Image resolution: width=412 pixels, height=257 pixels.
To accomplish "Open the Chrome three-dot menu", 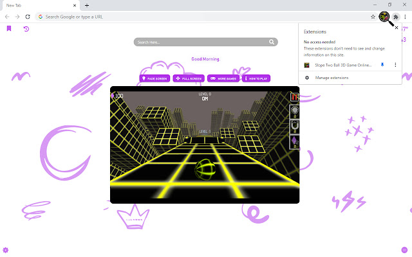I will tap(406, 16).
